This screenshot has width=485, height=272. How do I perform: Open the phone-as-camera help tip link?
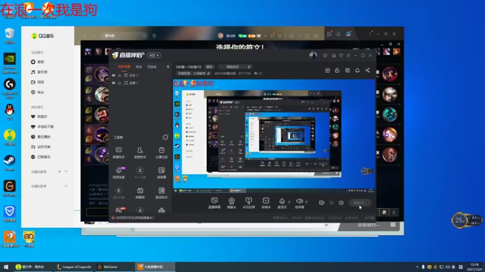click(x=133, y=218)
